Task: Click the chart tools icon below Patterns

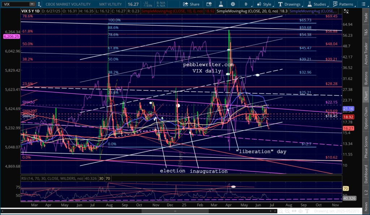Action: pyautogui.click(x=346, y=11)
